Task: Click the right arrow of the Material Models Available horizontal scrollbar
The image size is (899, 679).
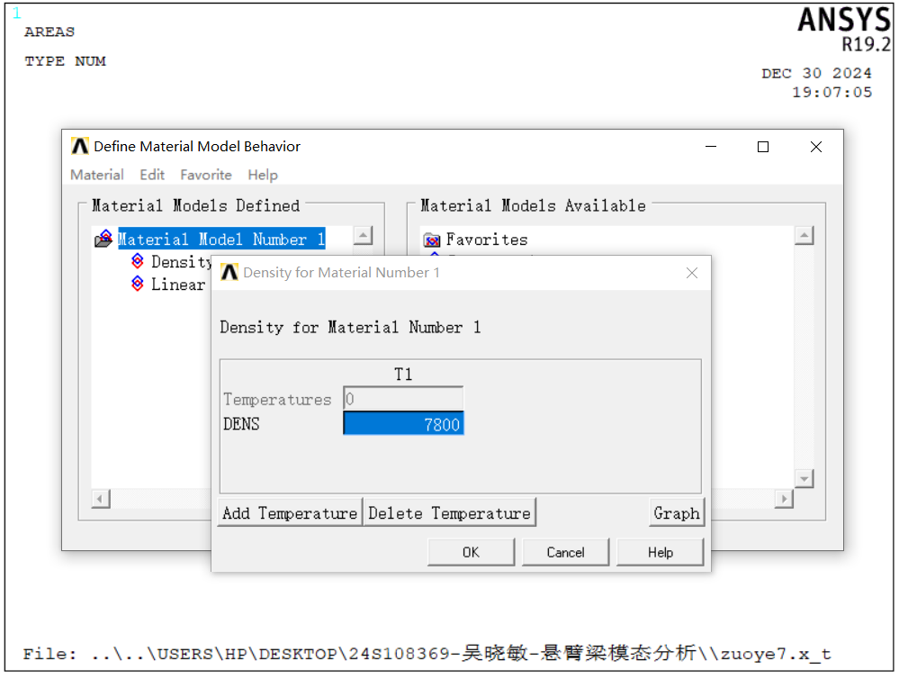Action: pos(784,498)
